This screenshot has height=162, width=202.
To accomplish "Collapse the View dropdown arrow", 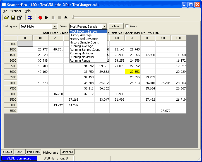I will click(x=104, y=26).
